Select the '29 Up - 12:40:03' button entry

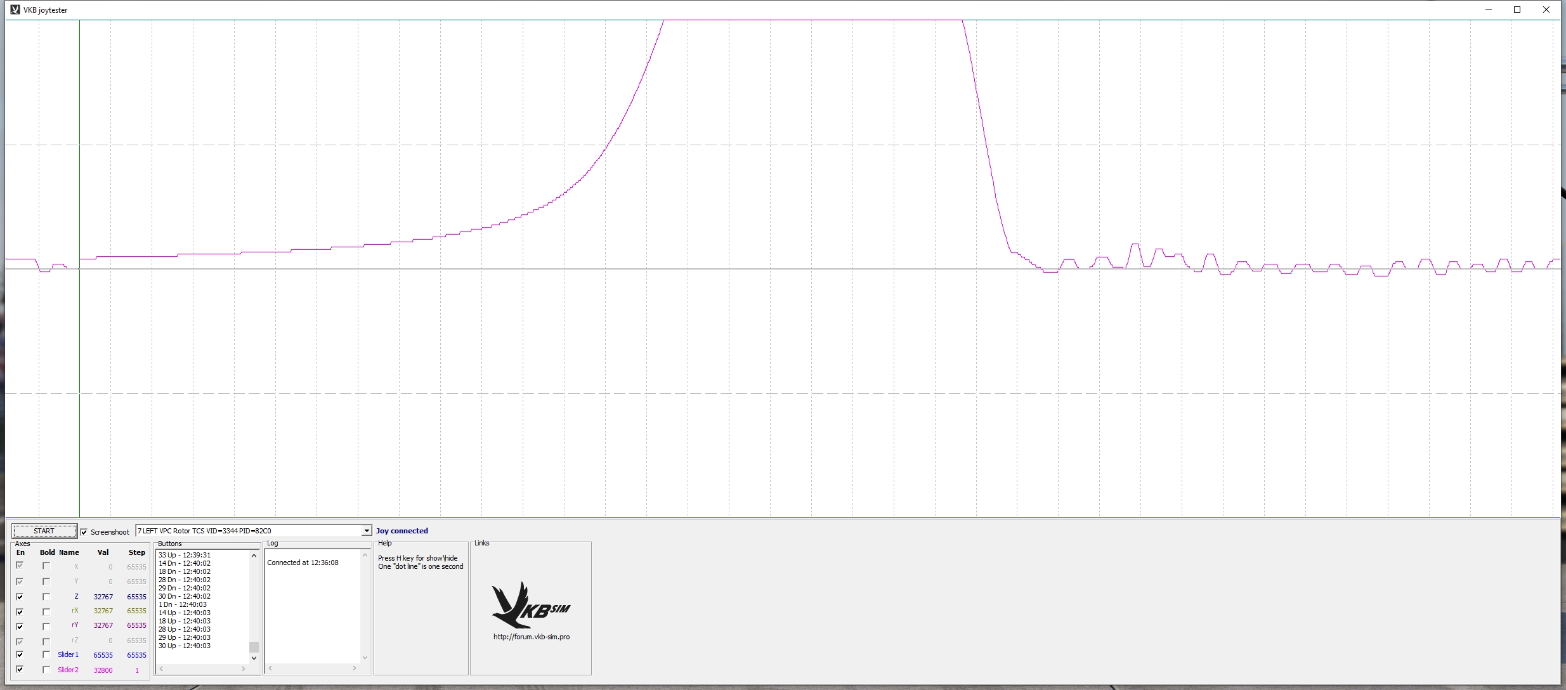tap(185, 637)
